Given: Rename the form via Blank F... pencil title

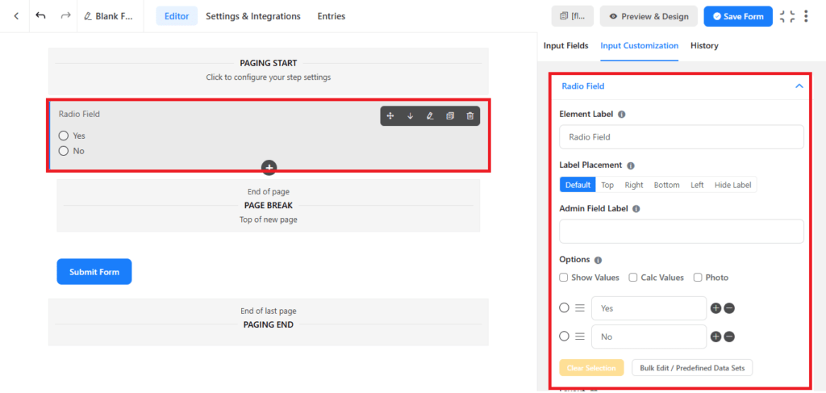Looking at the screenshot, I should click(109, 16).
